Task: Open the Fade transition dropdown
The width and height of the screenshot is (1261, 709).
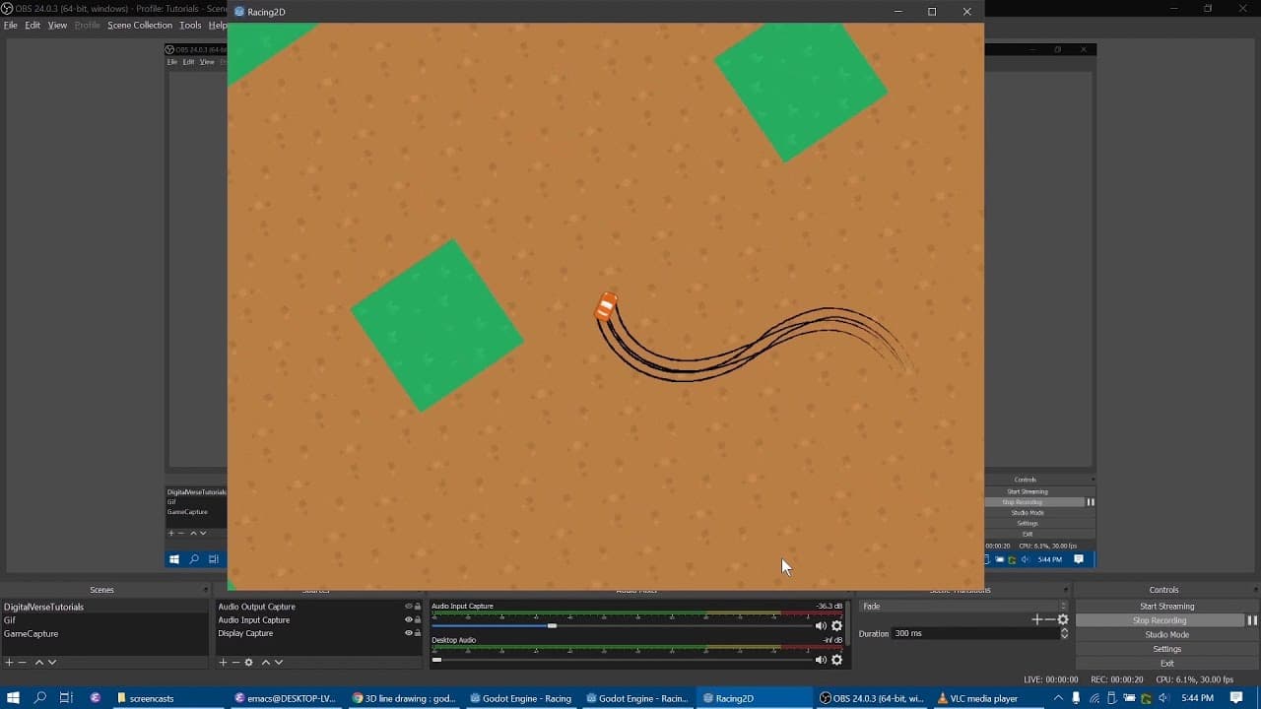Action: click(962, 606)
